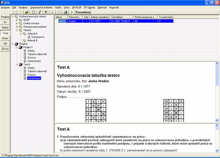Screen dimensions: 220x158
Task: Switch to the Predpisy side tab
Action: click(x=5, y=17)
